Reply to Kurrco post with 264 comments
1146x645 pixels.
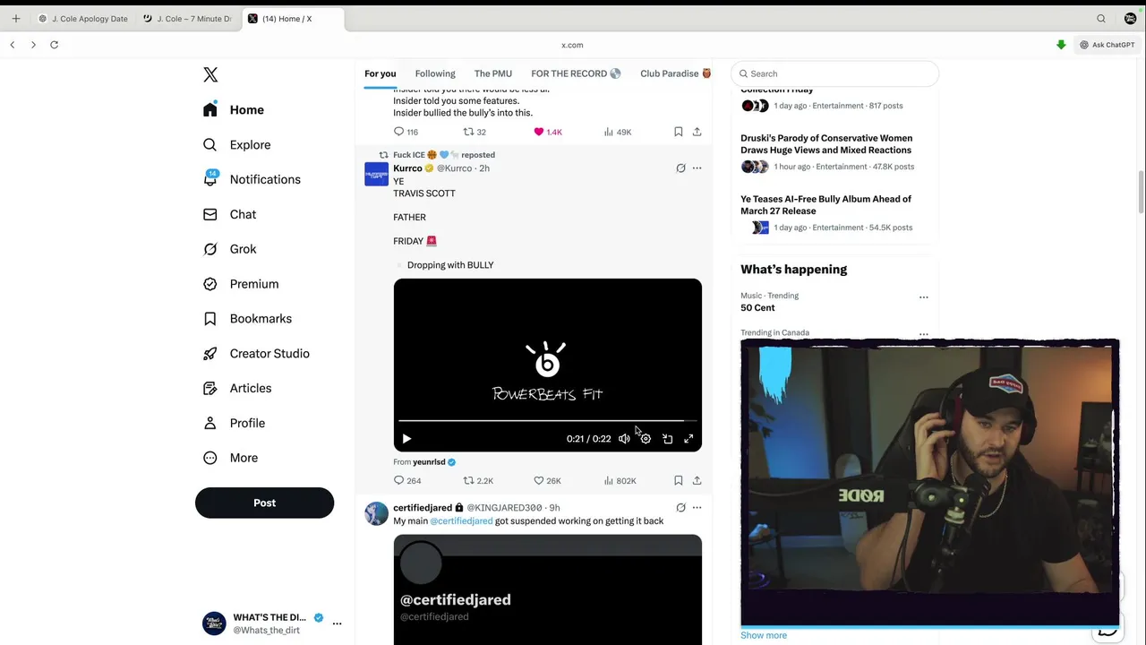[407, 481]
